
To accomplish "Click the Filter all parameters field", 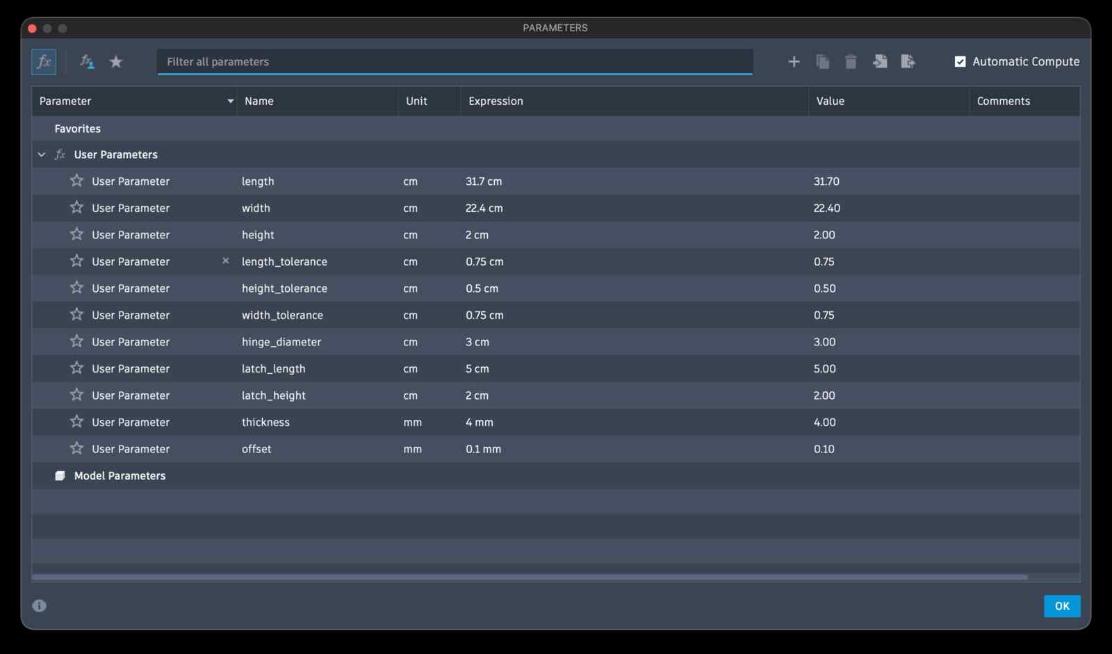I will coord(455,62).
